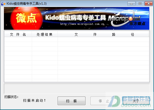Image resolution: width=154 pixels, height=110 pixels.
Task: Click the 停止 (Stop) button
Action: coord(104,101)
